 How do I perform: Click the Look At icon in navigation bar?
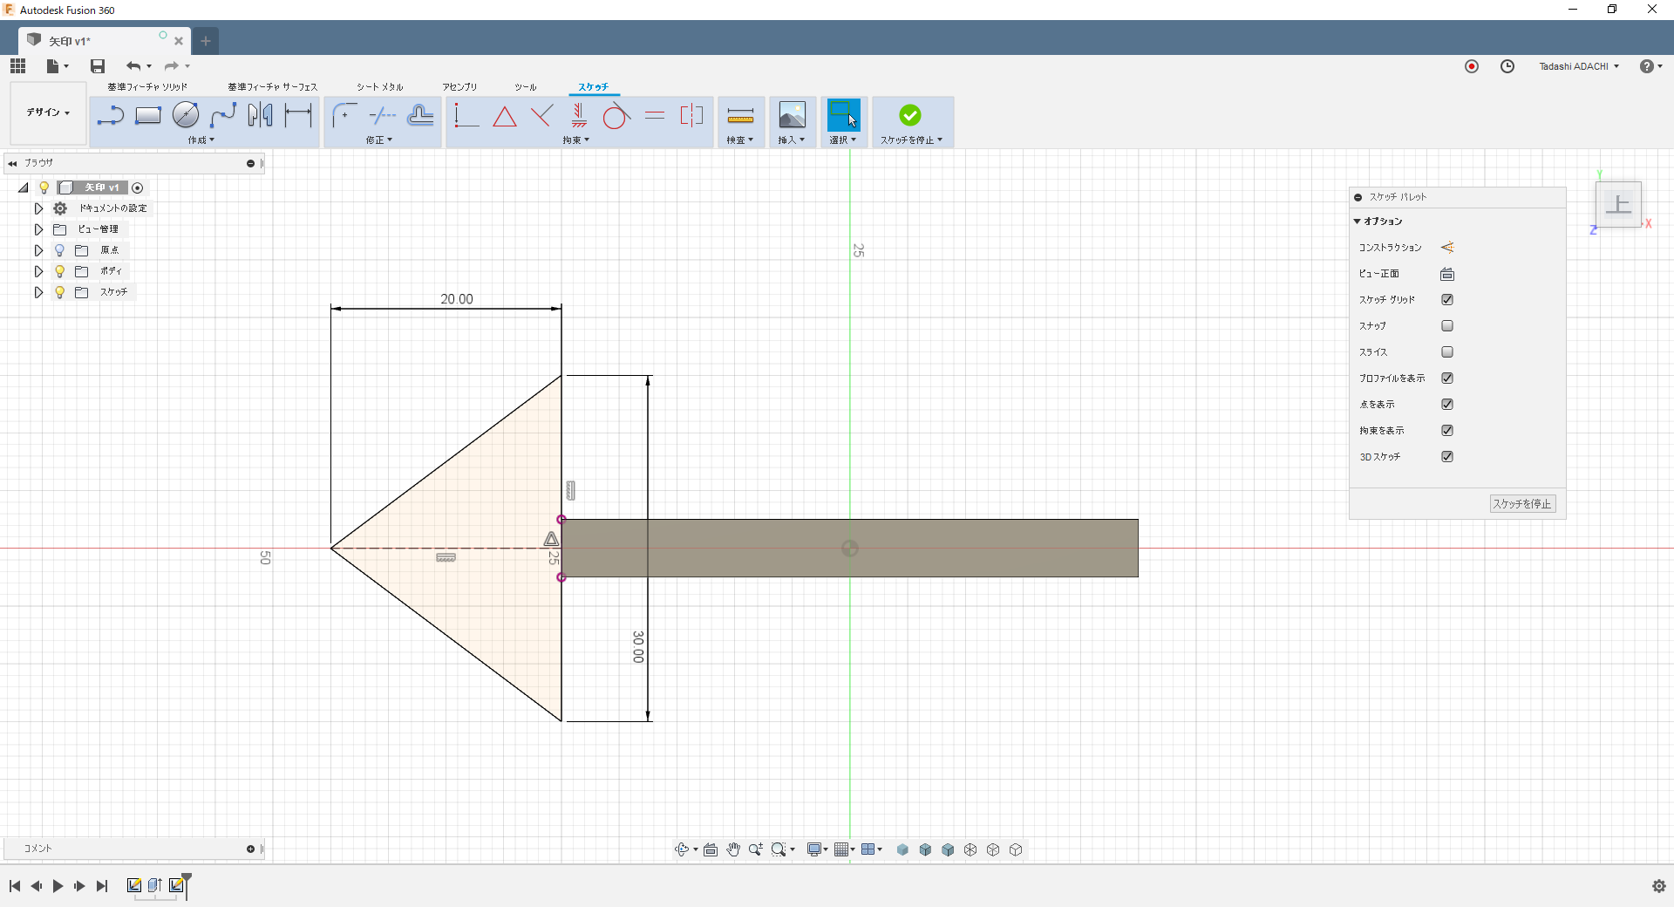point(711,849)
